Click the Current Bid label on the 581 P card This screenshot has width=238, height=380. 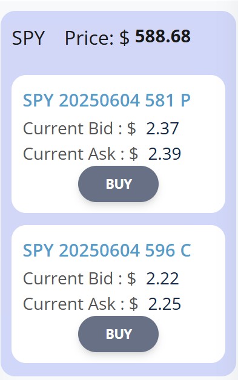pyautogui.click(x=68, y=128)
